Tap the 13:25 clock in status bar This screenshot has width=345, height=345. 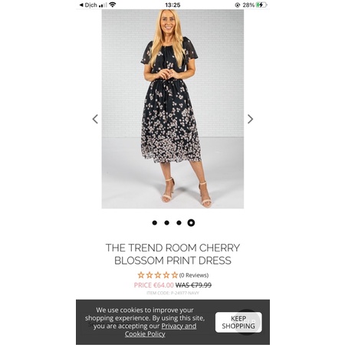pos(172,5)
